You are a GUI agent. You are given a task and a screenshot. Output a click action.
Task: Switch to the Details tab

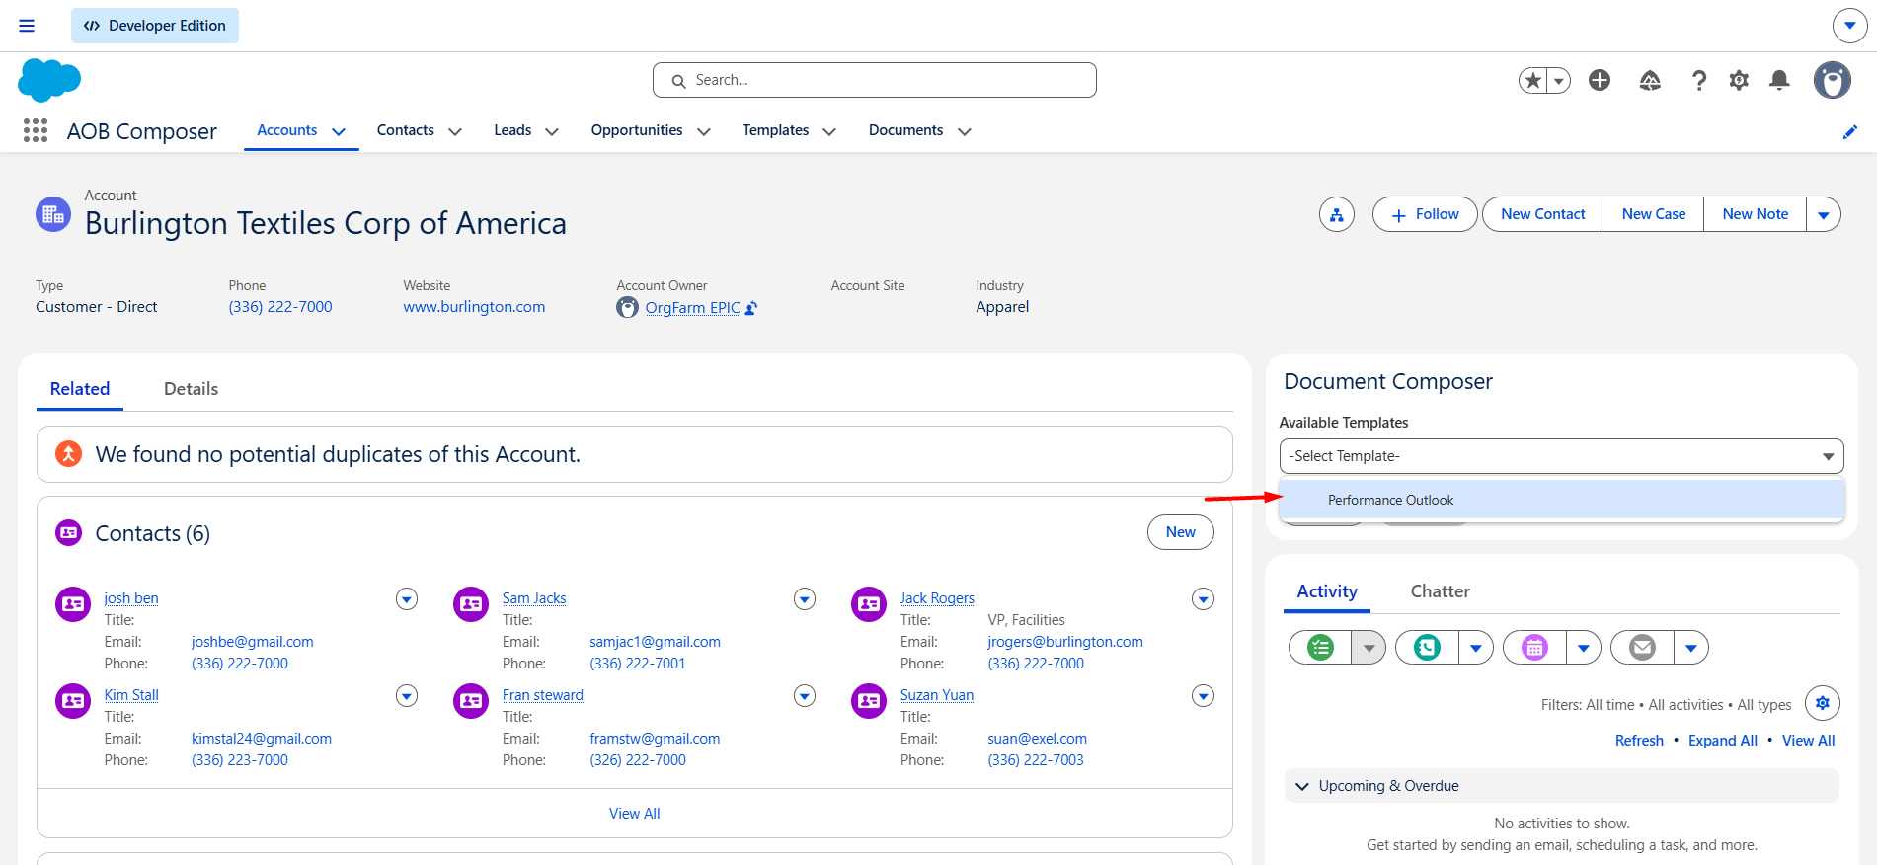point(191,389)
